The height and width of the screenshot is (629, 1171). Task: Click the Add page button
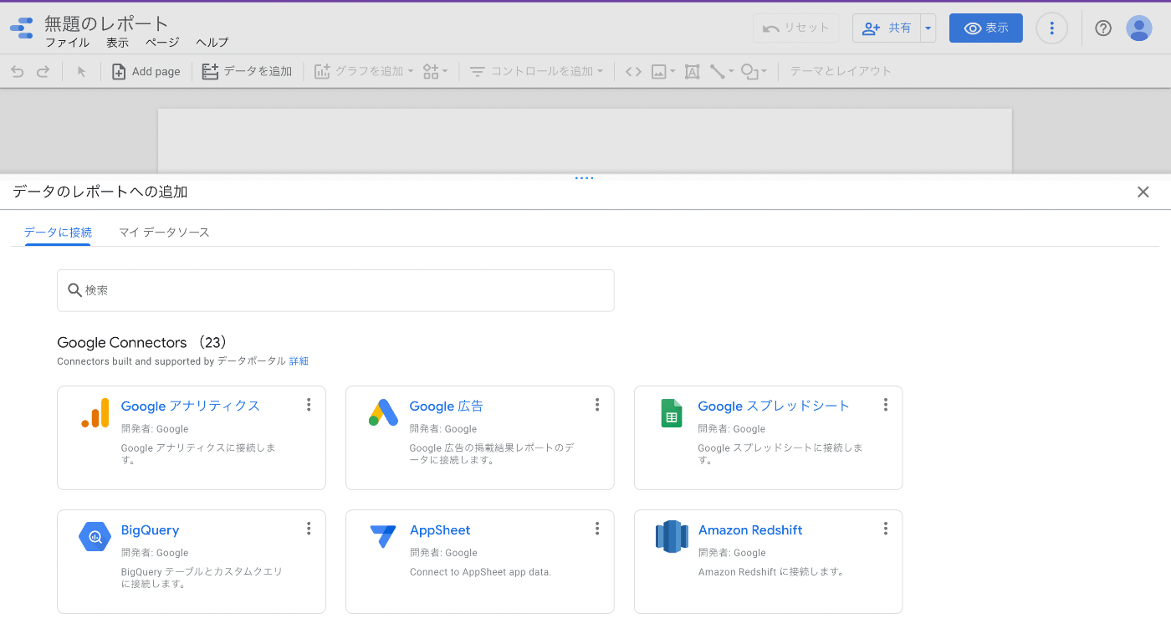[x=146, y=72]
